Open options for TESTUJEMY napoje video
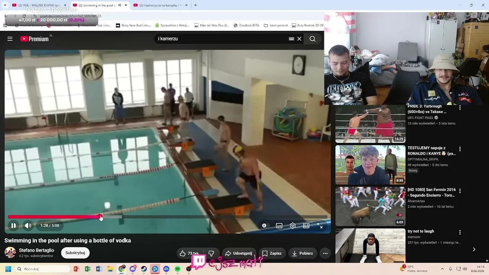Viewport: 489px width, 275px height. 460,149
